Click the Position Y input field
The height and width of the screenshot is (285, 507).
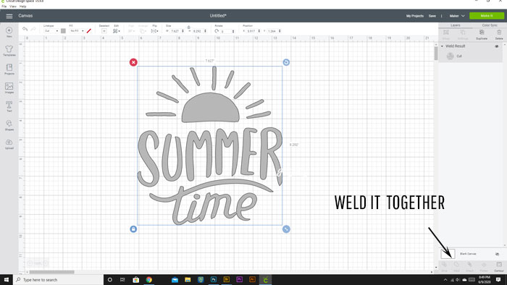click(x=275, y=31)
